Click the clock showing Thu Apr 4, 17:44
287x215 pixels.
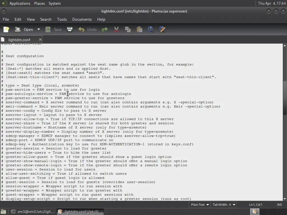(x=272, y=3)
